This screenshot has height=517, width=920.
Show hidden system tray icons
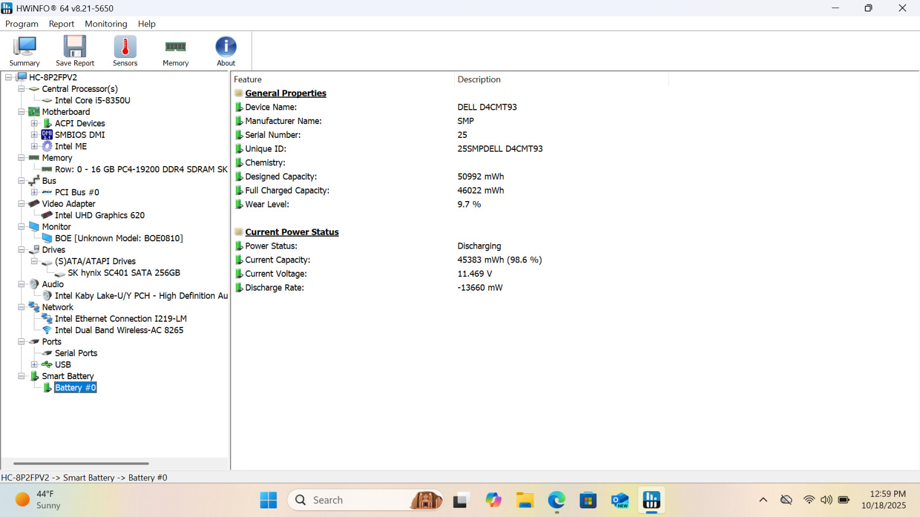coord(763,500)
